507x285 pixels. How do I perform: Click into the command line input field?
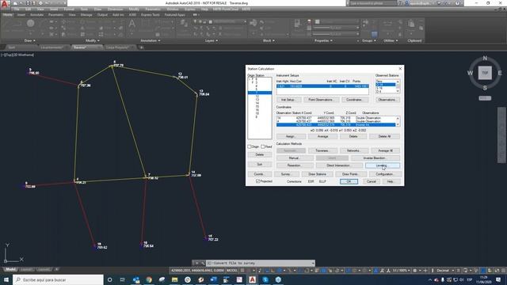261,263
